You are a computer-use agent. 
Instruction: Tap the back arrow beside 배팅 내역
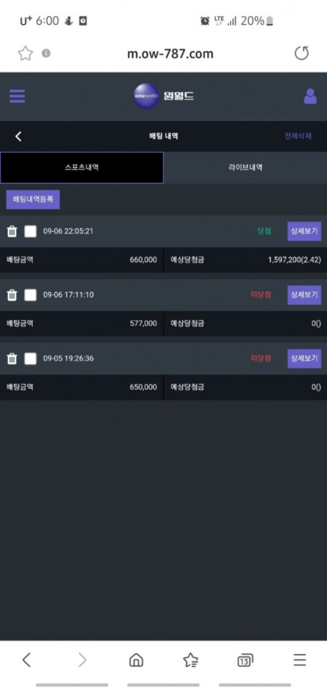(x=18, y=136)
